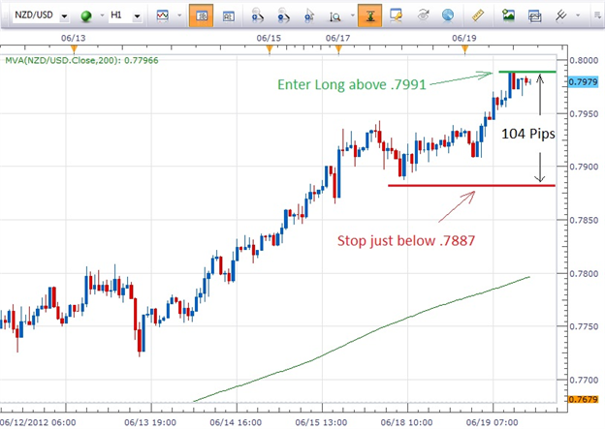Click the zoom in magnifier icon
The width and height of the screenshot is (605, 429).
(x=256, y=15)
